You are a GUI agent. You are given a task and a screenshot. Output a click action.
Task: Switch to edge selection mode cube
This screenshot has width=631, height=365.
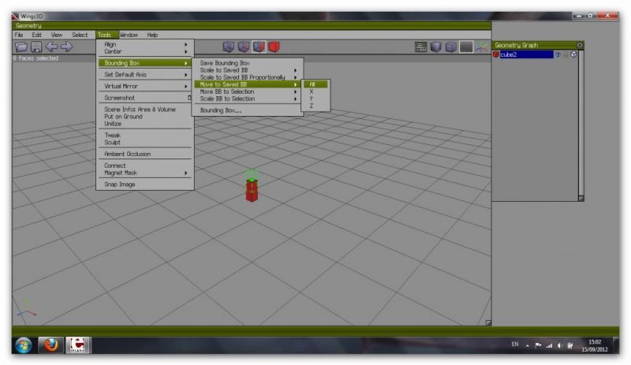pos(243,47)
